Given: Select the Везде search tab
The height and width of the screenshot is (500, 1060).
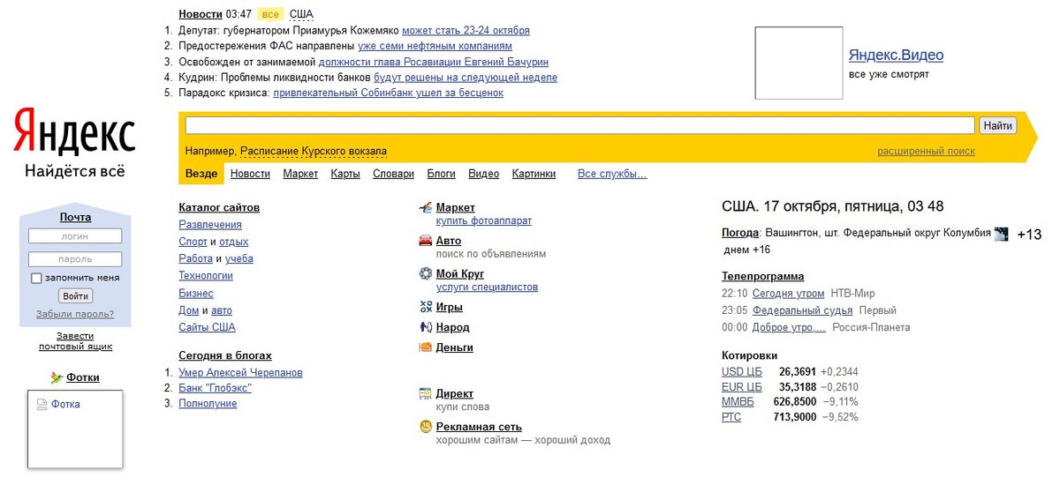Looking at the screenshot, I should pyautogui.click(x=201, y=174).
